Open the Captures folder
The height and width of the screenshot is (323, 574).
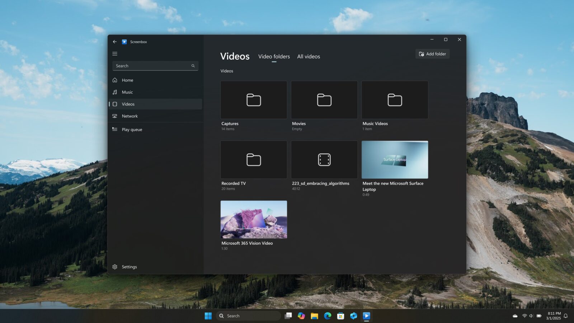[254, 100]
